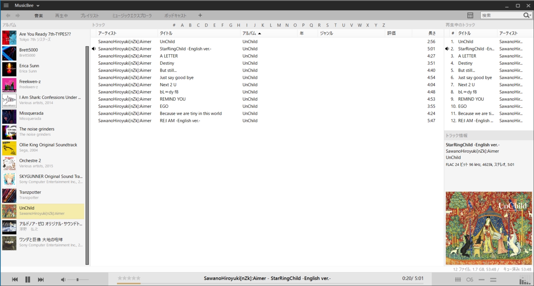Click the album list vertical scrollbar

tap(87, 155)
